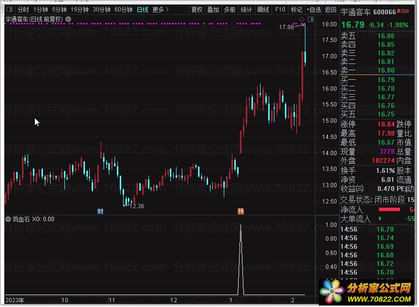
Task: Toggle the left panel icon before 分时
Action: (10, 10)
